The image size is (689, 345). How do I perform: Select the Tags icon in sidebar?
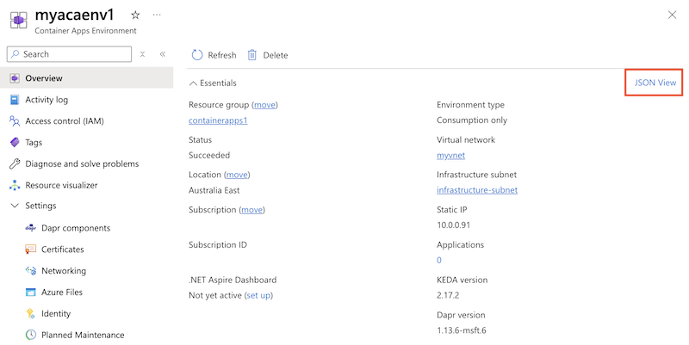click(15, 143)
